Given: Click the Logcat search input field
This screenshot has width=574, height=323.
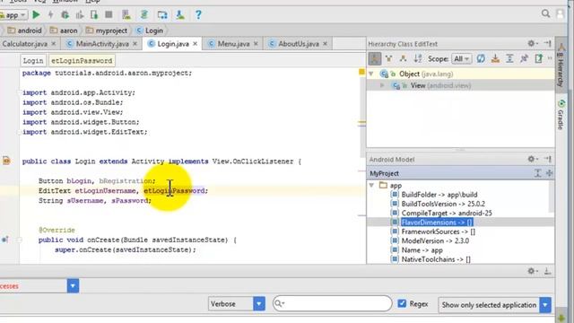Looking at the screenshot, I should tap(333, 303).
